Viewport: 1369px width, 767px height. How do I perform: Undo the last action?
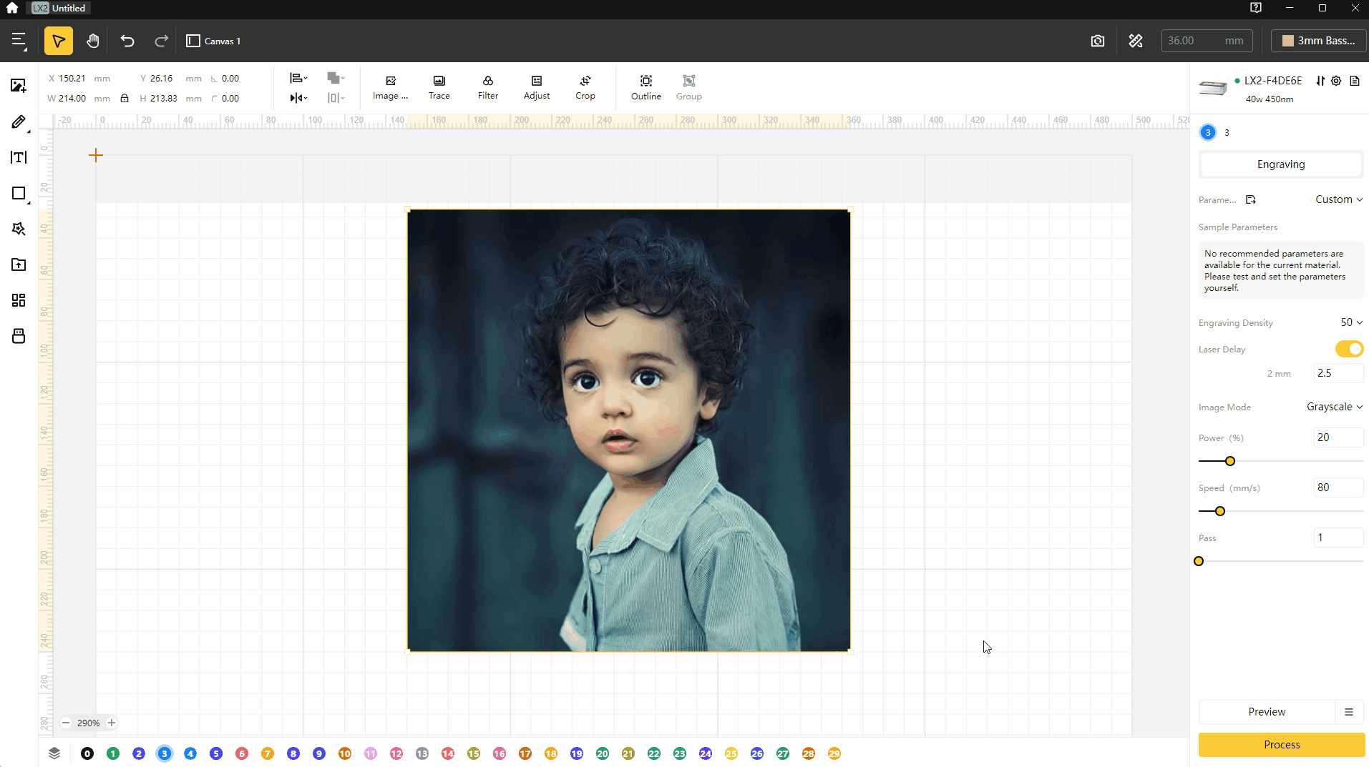point(127,41)
